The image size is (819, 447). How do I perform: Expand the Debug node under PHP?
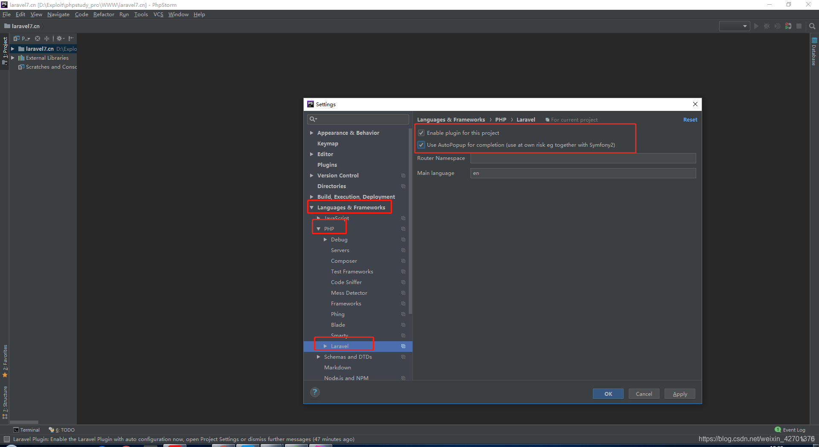tap(325, 240)
